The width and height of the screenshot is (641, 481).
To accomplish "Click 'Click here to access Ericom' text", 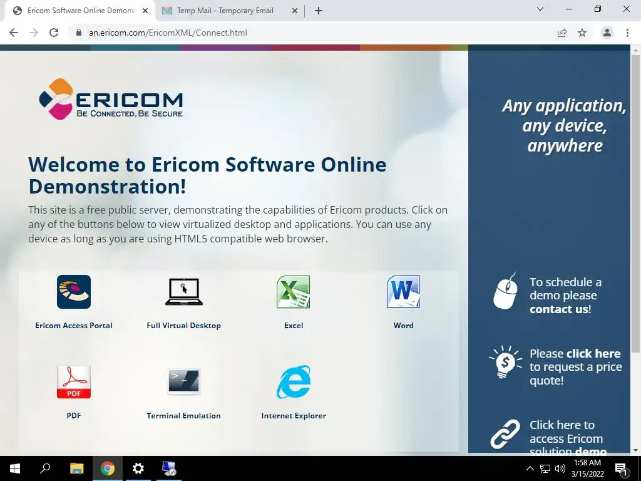I will pos(566,432).
